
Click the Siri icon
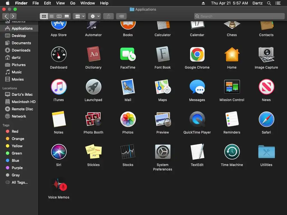click(x=59, y=152)
